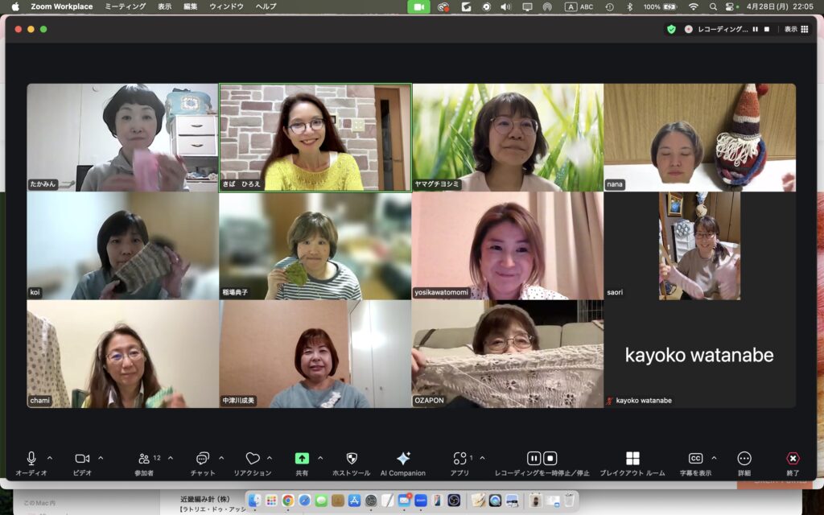
Task: Open the ミーティング menu in menu bar
Action: [x=126, y=6]
